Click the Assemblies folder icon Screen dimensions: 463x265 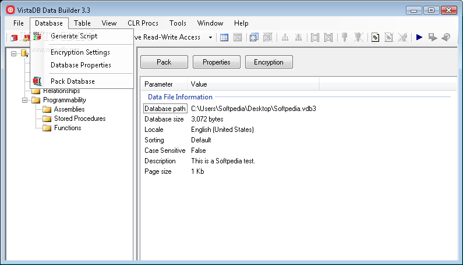pyautogui.click(x=47, y=109)
